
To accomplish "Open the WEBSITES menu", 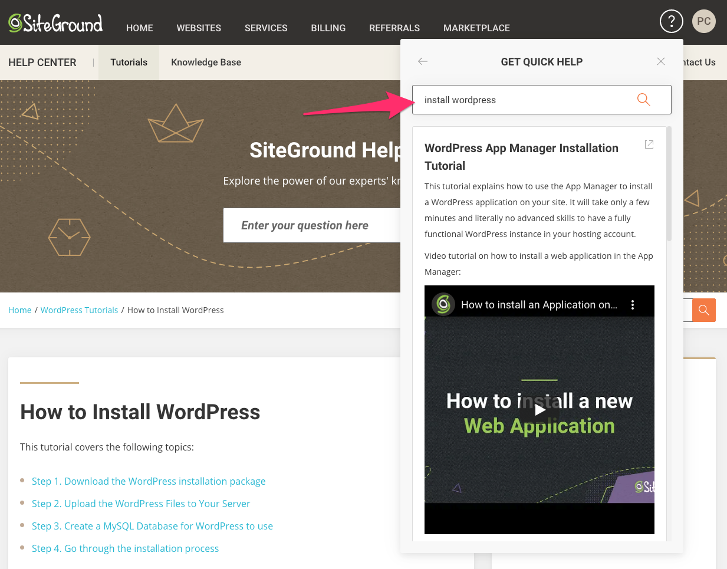I will (199, 28).
